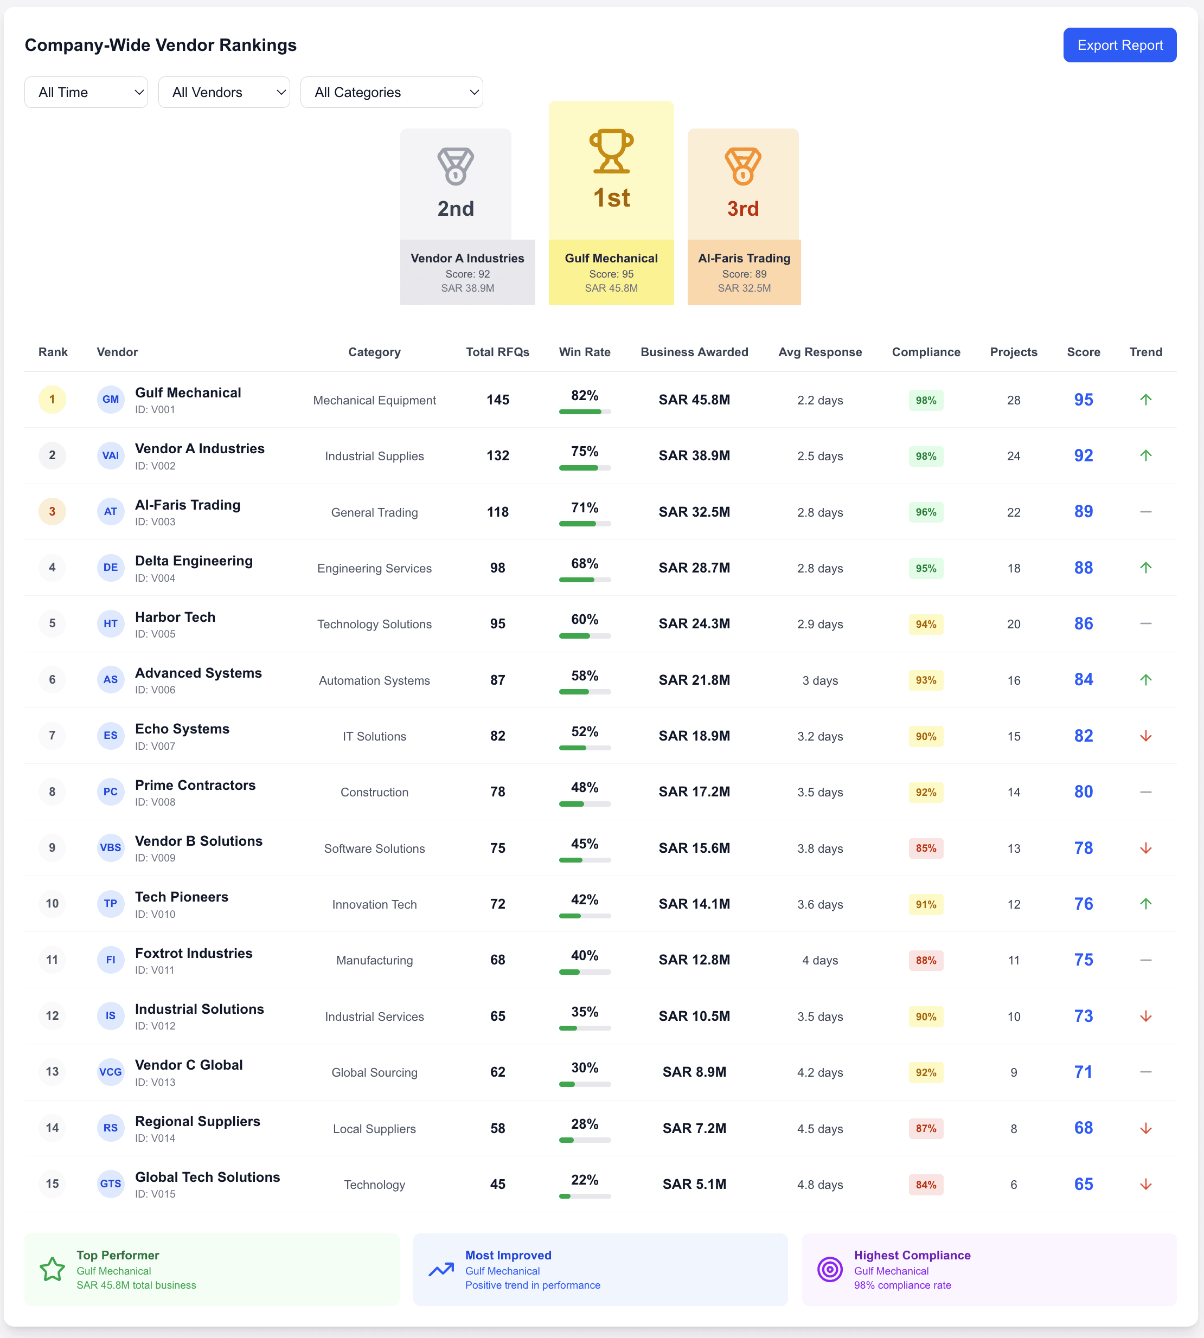The image size is (1204, 1338).
Task: Click the 85% compliance badge for Vendor B Solutions
Action: (x=925, y=848)
